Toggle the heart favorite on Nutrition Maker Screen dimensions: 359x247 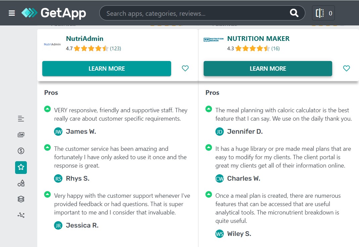coord(346,68)
